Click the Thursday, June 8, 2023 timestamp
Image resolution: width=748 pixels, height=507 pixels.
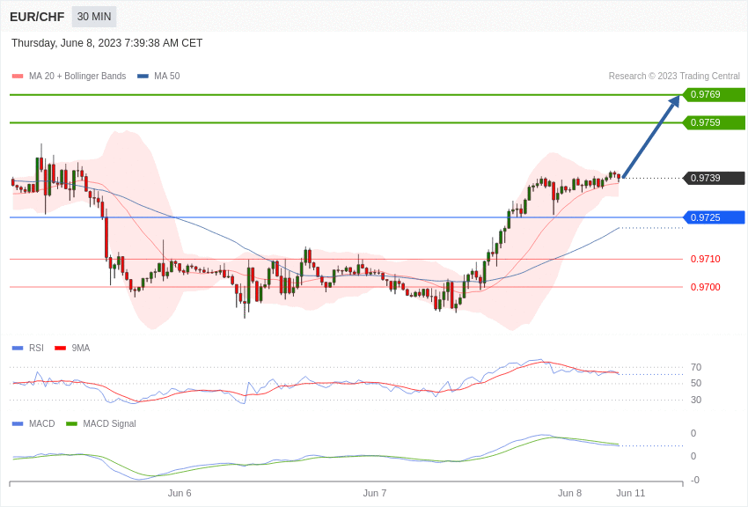tap(106, 43)
